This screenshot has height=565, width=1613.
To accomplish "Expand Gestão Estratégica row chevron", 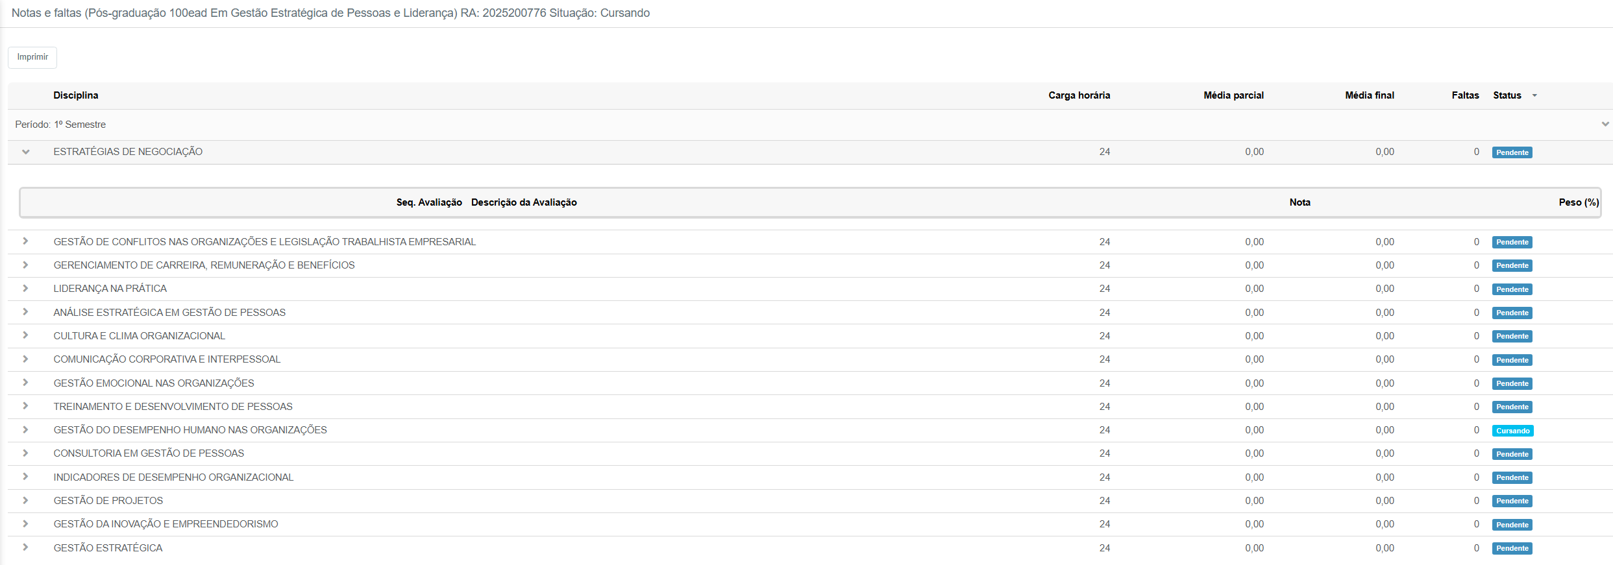I will 25,547.
